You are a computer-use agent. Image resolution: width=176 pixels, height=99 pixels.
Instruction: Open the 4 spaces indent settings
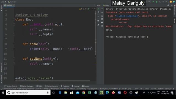tap(153, 89)
